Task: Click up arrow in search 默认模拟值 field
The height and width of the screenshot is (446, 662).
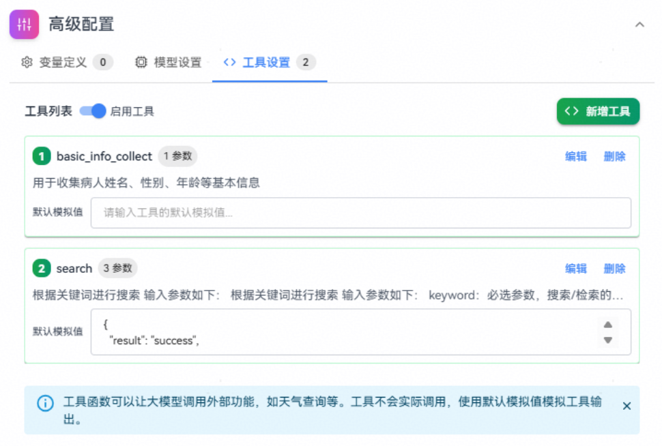Action: point(607,325)
